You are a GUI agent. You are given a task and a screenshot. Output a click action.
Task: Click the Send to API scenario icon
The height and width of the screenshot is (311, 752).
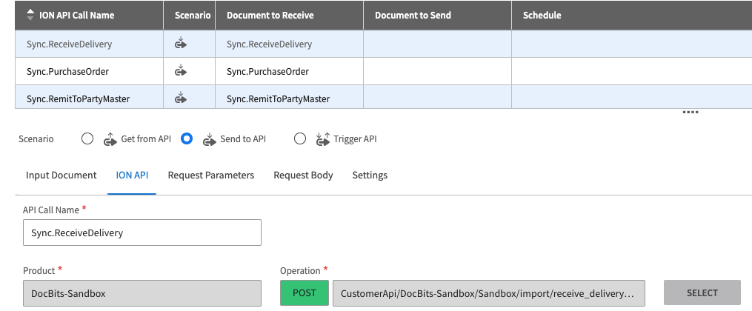[209, 139]
